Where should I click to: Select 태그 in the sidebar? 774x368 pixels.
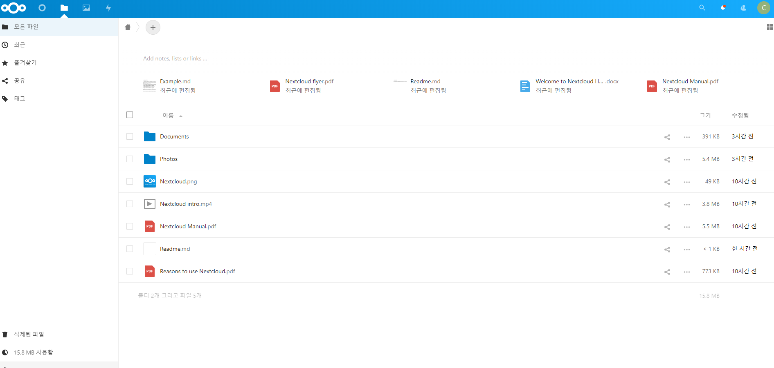(59, 99)
